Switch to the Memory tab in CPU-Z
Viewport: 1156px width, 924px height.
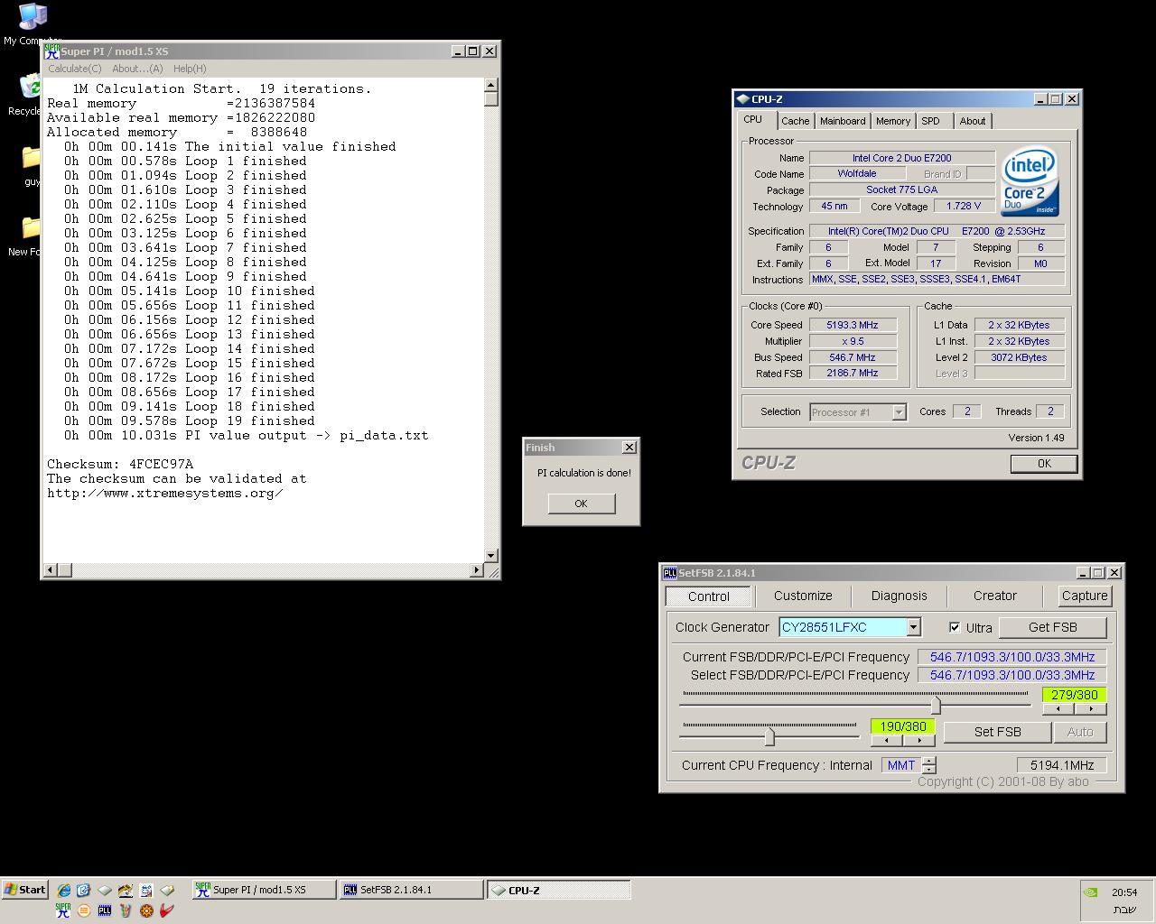[893, 121]
